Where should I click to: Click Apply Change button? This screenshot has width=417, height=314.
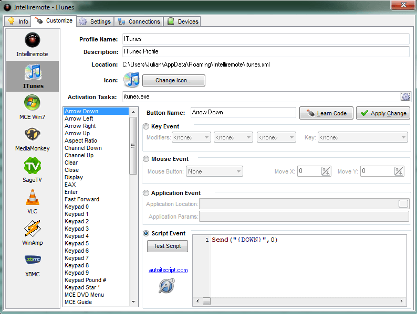[383, 113]
